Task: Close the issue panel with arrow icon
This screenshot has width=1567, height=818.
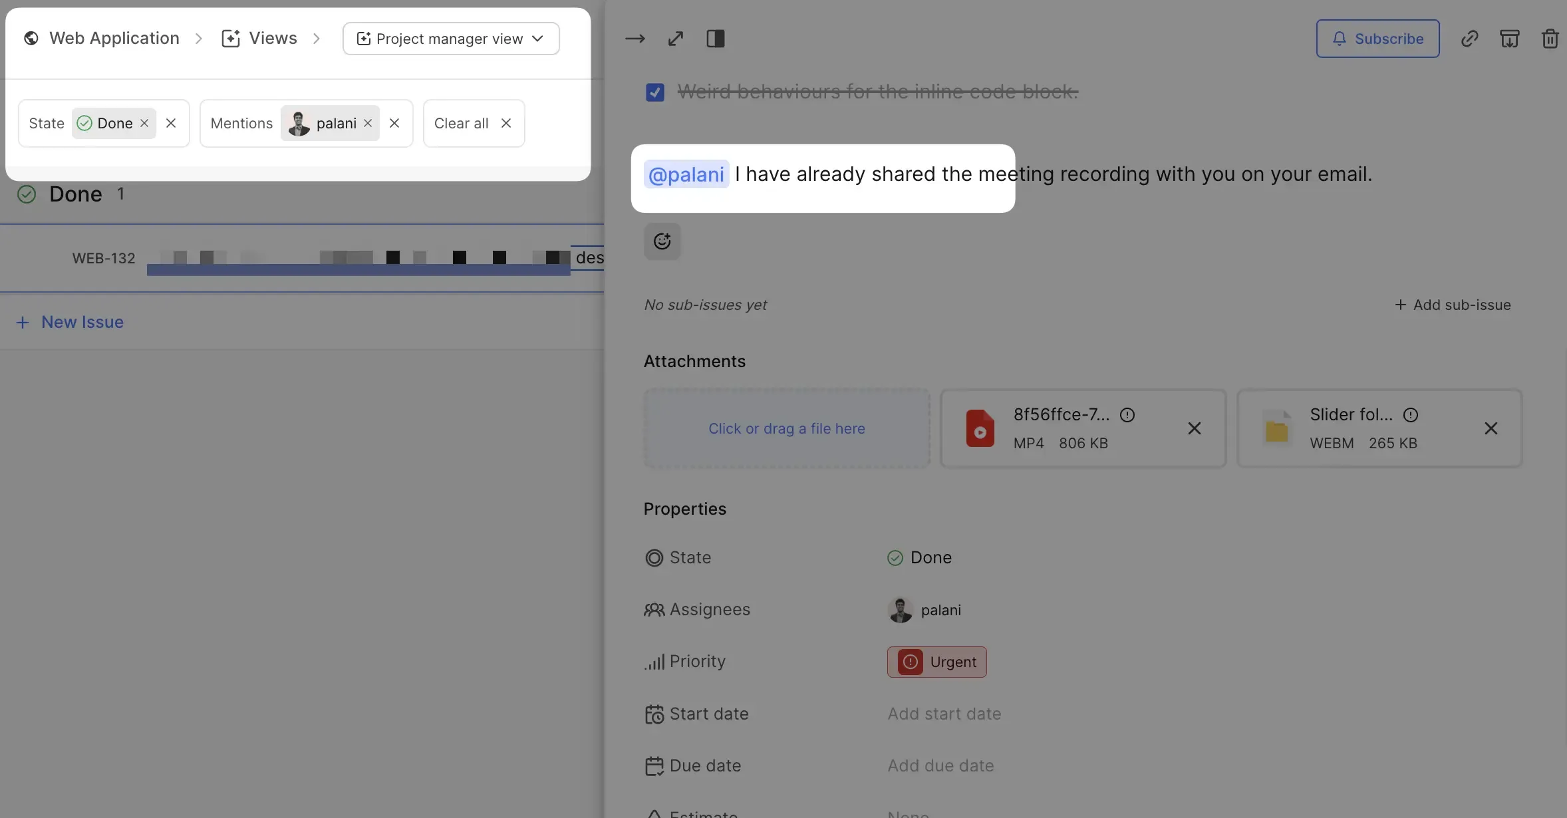Action: (x=635, y=39)
